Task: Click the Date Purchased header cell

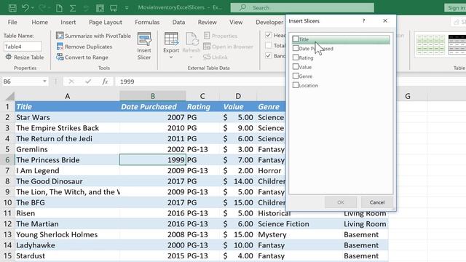Action: pyautogui.click(x=153, y=107)
